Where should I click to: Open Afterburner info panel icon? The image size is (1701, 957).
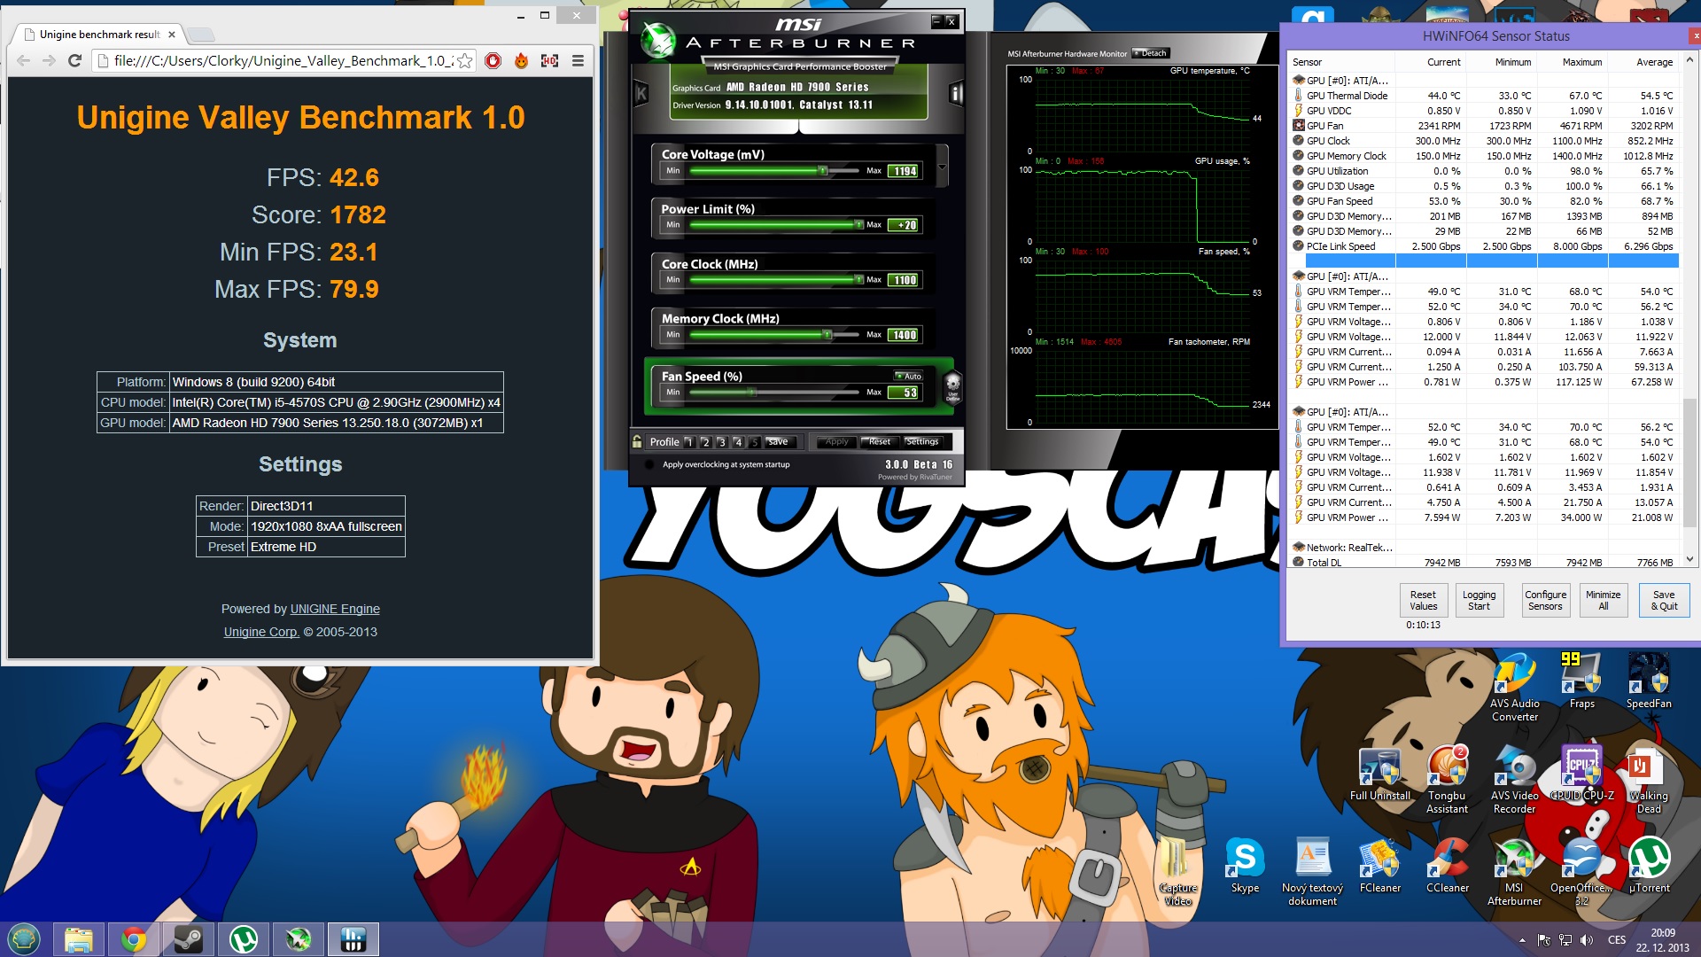point(956,93)
